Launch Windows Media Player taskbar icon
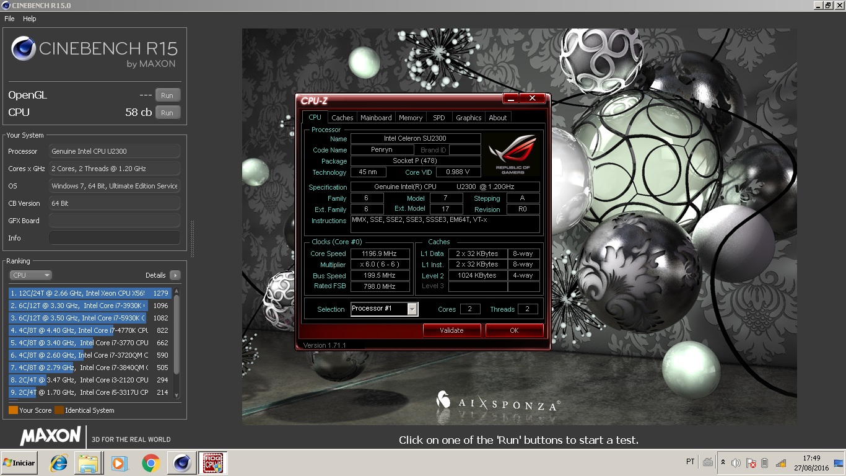This screenshot has height=476, width=846. coord(119,463)
